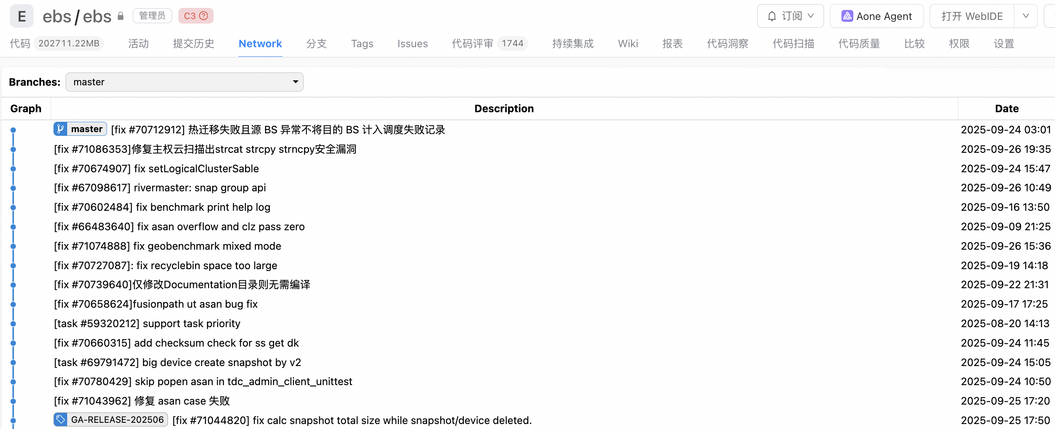Click the C3 help question-mark badge
This screenshot has height=429, width=1055.
[x=204, y=16]
